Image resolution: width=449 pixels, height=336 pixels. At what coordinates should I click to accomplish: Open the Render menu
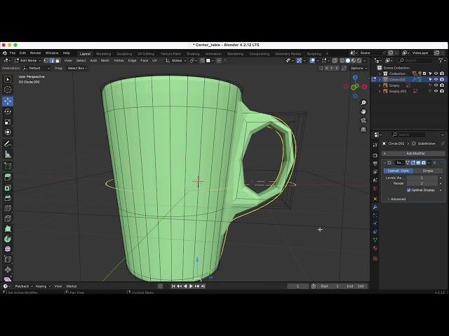pyautogui.click(x=36, y=53)
